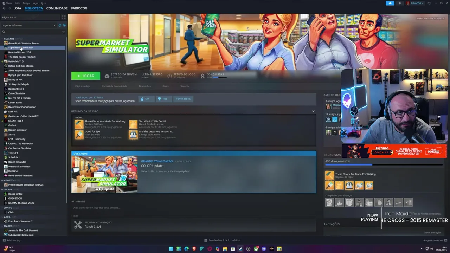
Task: Open Good for Eye achievement icon
Action: point(79,135)
